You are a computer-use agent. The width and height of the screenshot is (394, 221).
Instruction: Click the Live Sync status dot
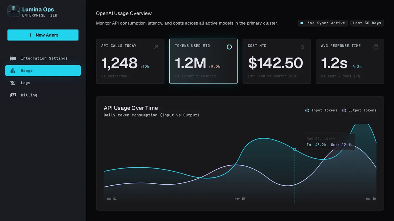click(x=302, y=23)
